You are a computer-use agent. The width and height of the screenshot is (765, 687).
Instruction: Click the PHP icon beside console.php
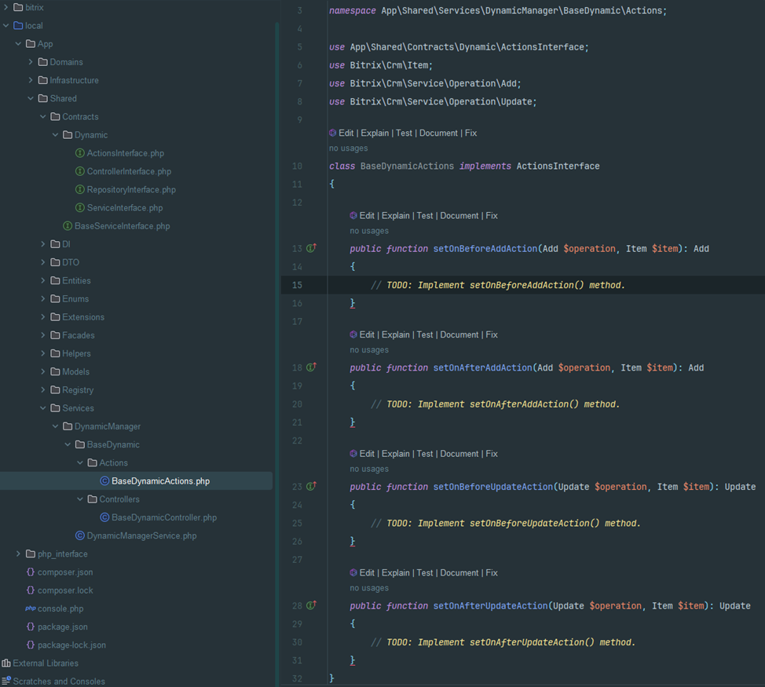click(31, 608)
